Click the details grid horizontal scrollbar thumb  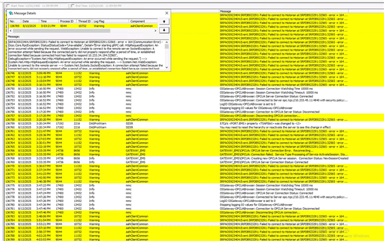(x=61, y=31)
